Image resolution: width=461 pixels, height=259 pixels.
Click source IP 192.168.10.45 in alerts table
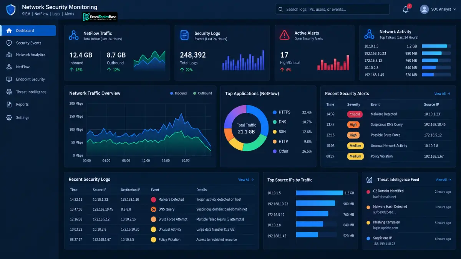(435, 125)
